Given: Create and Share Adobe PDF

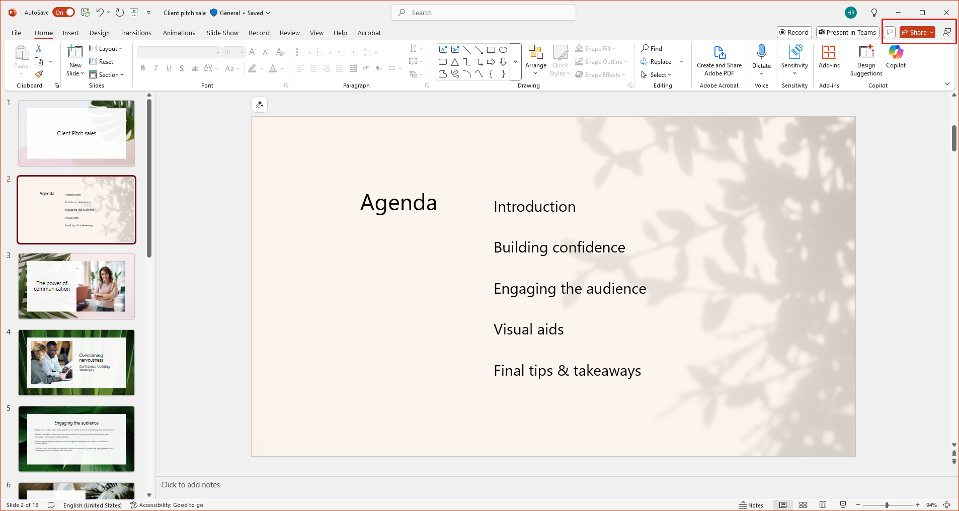Looking at the screenshot, I should click(719, 60).
